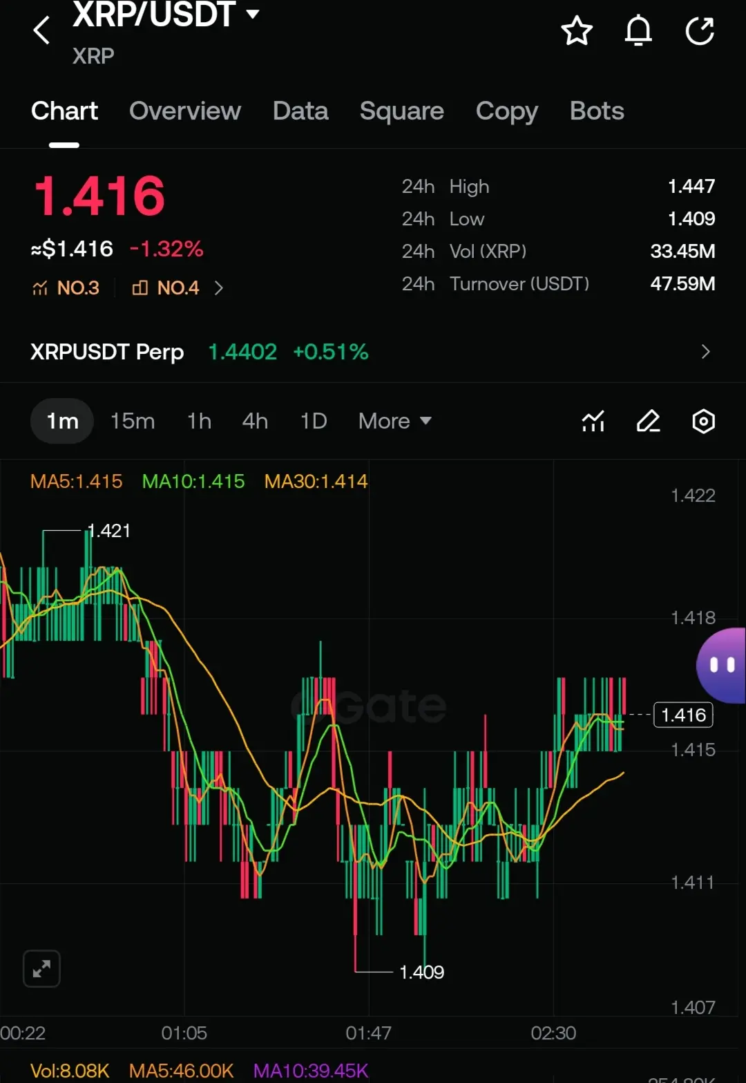Tap the 01:47 time axis label
Image resolution: width=746 pixels, height=1083 pixels.
coord(368,1033)
